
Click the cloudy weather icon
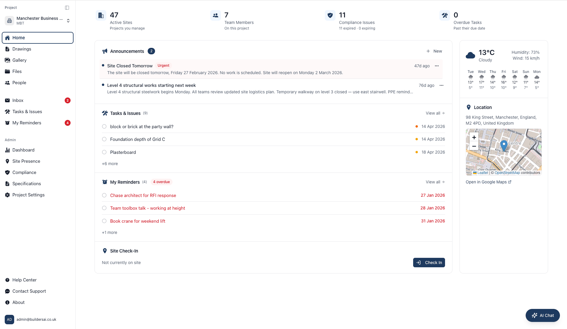pos(470,55)
